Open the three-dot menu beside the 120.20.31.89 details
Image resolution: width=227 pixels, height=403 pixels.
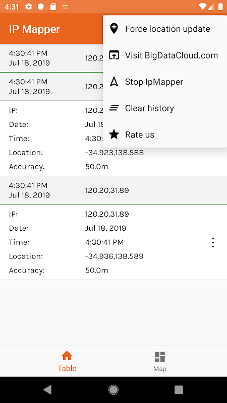point(213,242)
